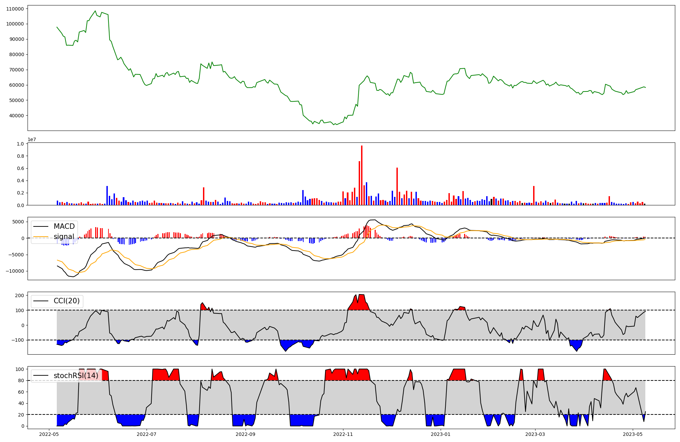Click the 2022-05 date tick label
The image size is (680, 442).
pos(49,434)
